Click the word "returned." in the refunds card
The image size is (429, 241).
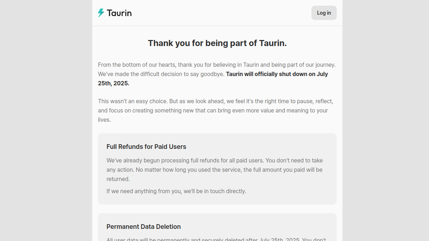[x=118, y=179]
